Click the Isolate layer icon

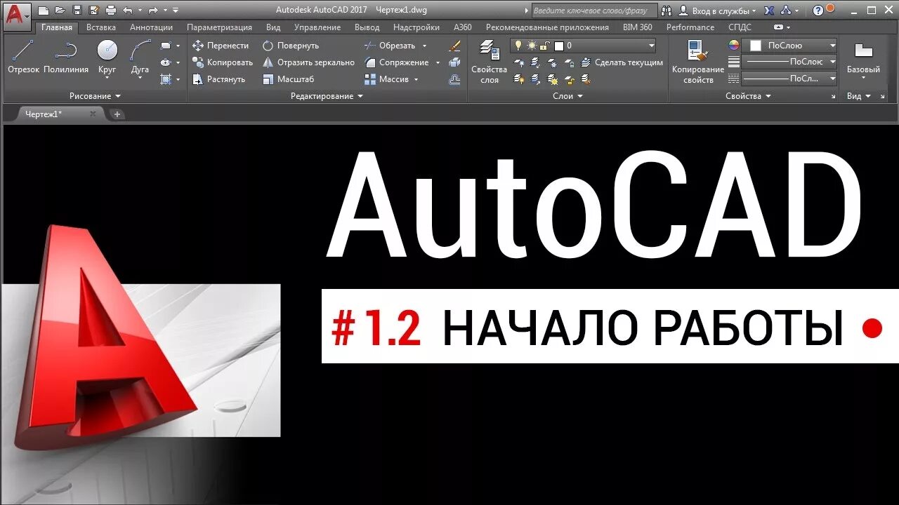coord(535,62)
